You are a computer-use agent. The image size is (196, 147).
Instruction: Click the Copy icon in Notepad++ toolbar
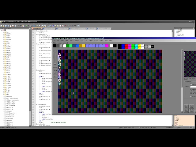[21, 26]
